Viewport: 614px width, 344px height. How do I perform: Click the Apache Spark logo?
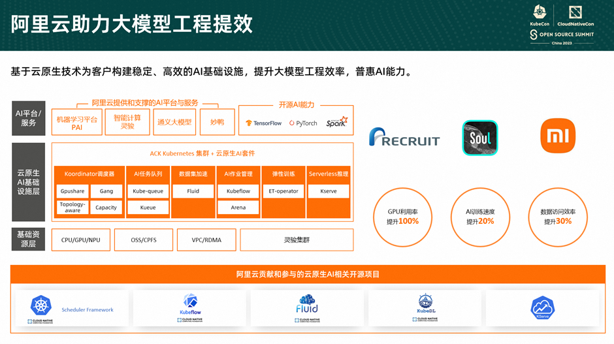[337, 121]
